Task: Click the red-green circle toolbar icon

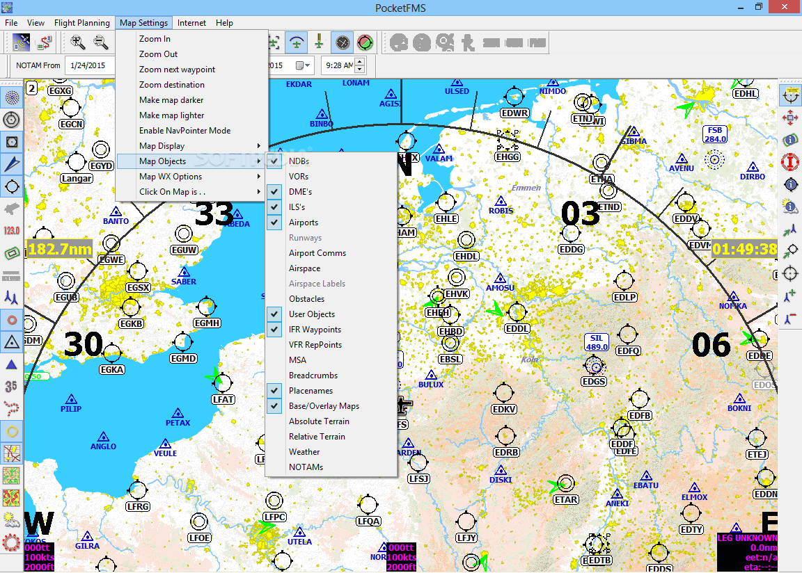Action: [365, 42]
